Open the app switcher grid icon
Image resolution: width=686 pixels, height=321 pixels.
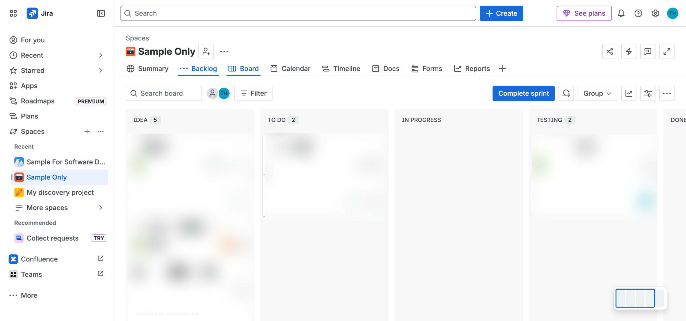[13, 13]
